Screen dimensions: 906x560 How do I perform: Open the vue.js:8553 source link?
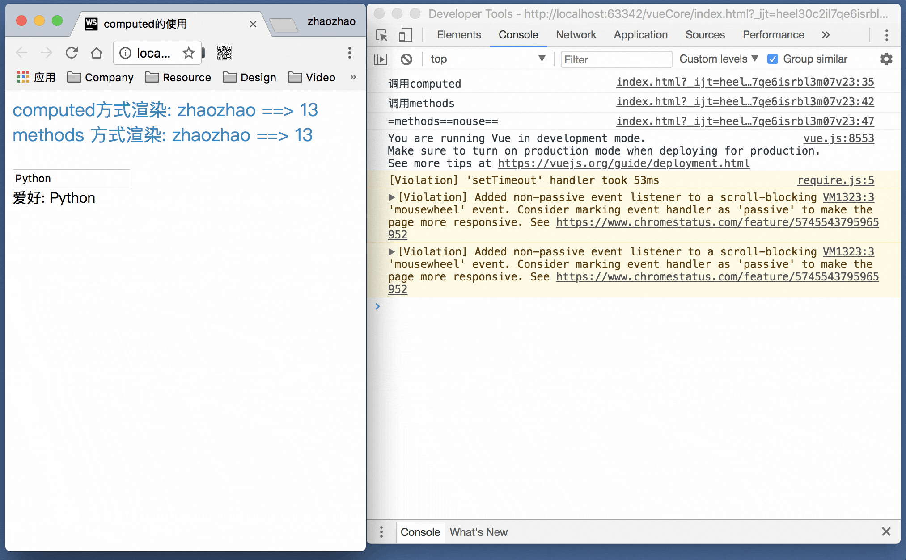pos(838,138)
